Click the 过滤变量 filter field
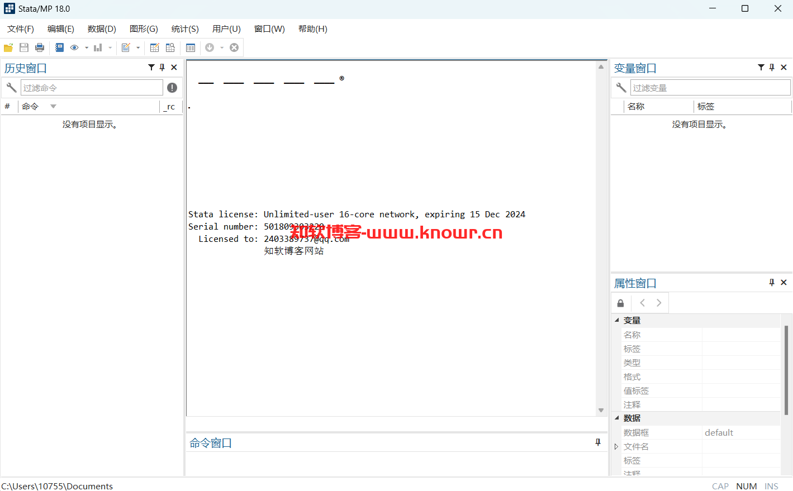The width and height of the screenshot is (793, 491). (711, 88)
